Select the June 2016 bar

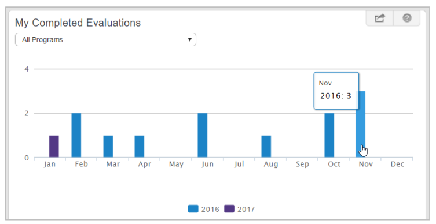coord(203,135)
